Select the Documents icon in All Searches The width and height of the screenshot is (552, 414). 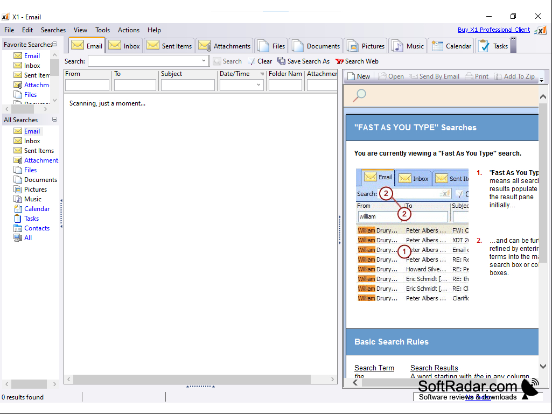(18, 179)
